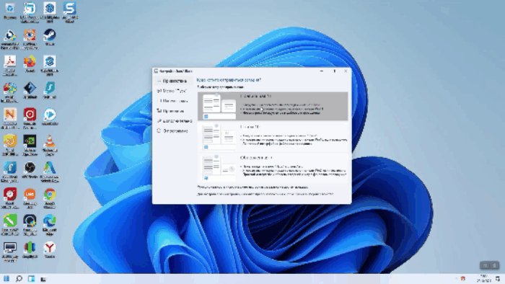Image resolution: width=505 pixels, height=284 pixels.
Task: Open the red eye cartoon desktop icon
Action: 30,39
